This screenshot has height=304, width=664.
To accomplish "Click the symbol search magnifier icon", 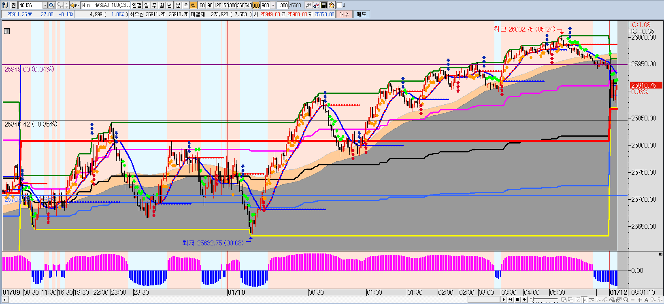I will point(51,5).
